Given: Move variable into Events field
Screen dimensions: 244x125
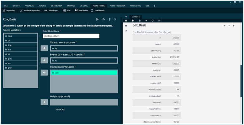Looking at the screenshot, I should (x=44, y=60).
